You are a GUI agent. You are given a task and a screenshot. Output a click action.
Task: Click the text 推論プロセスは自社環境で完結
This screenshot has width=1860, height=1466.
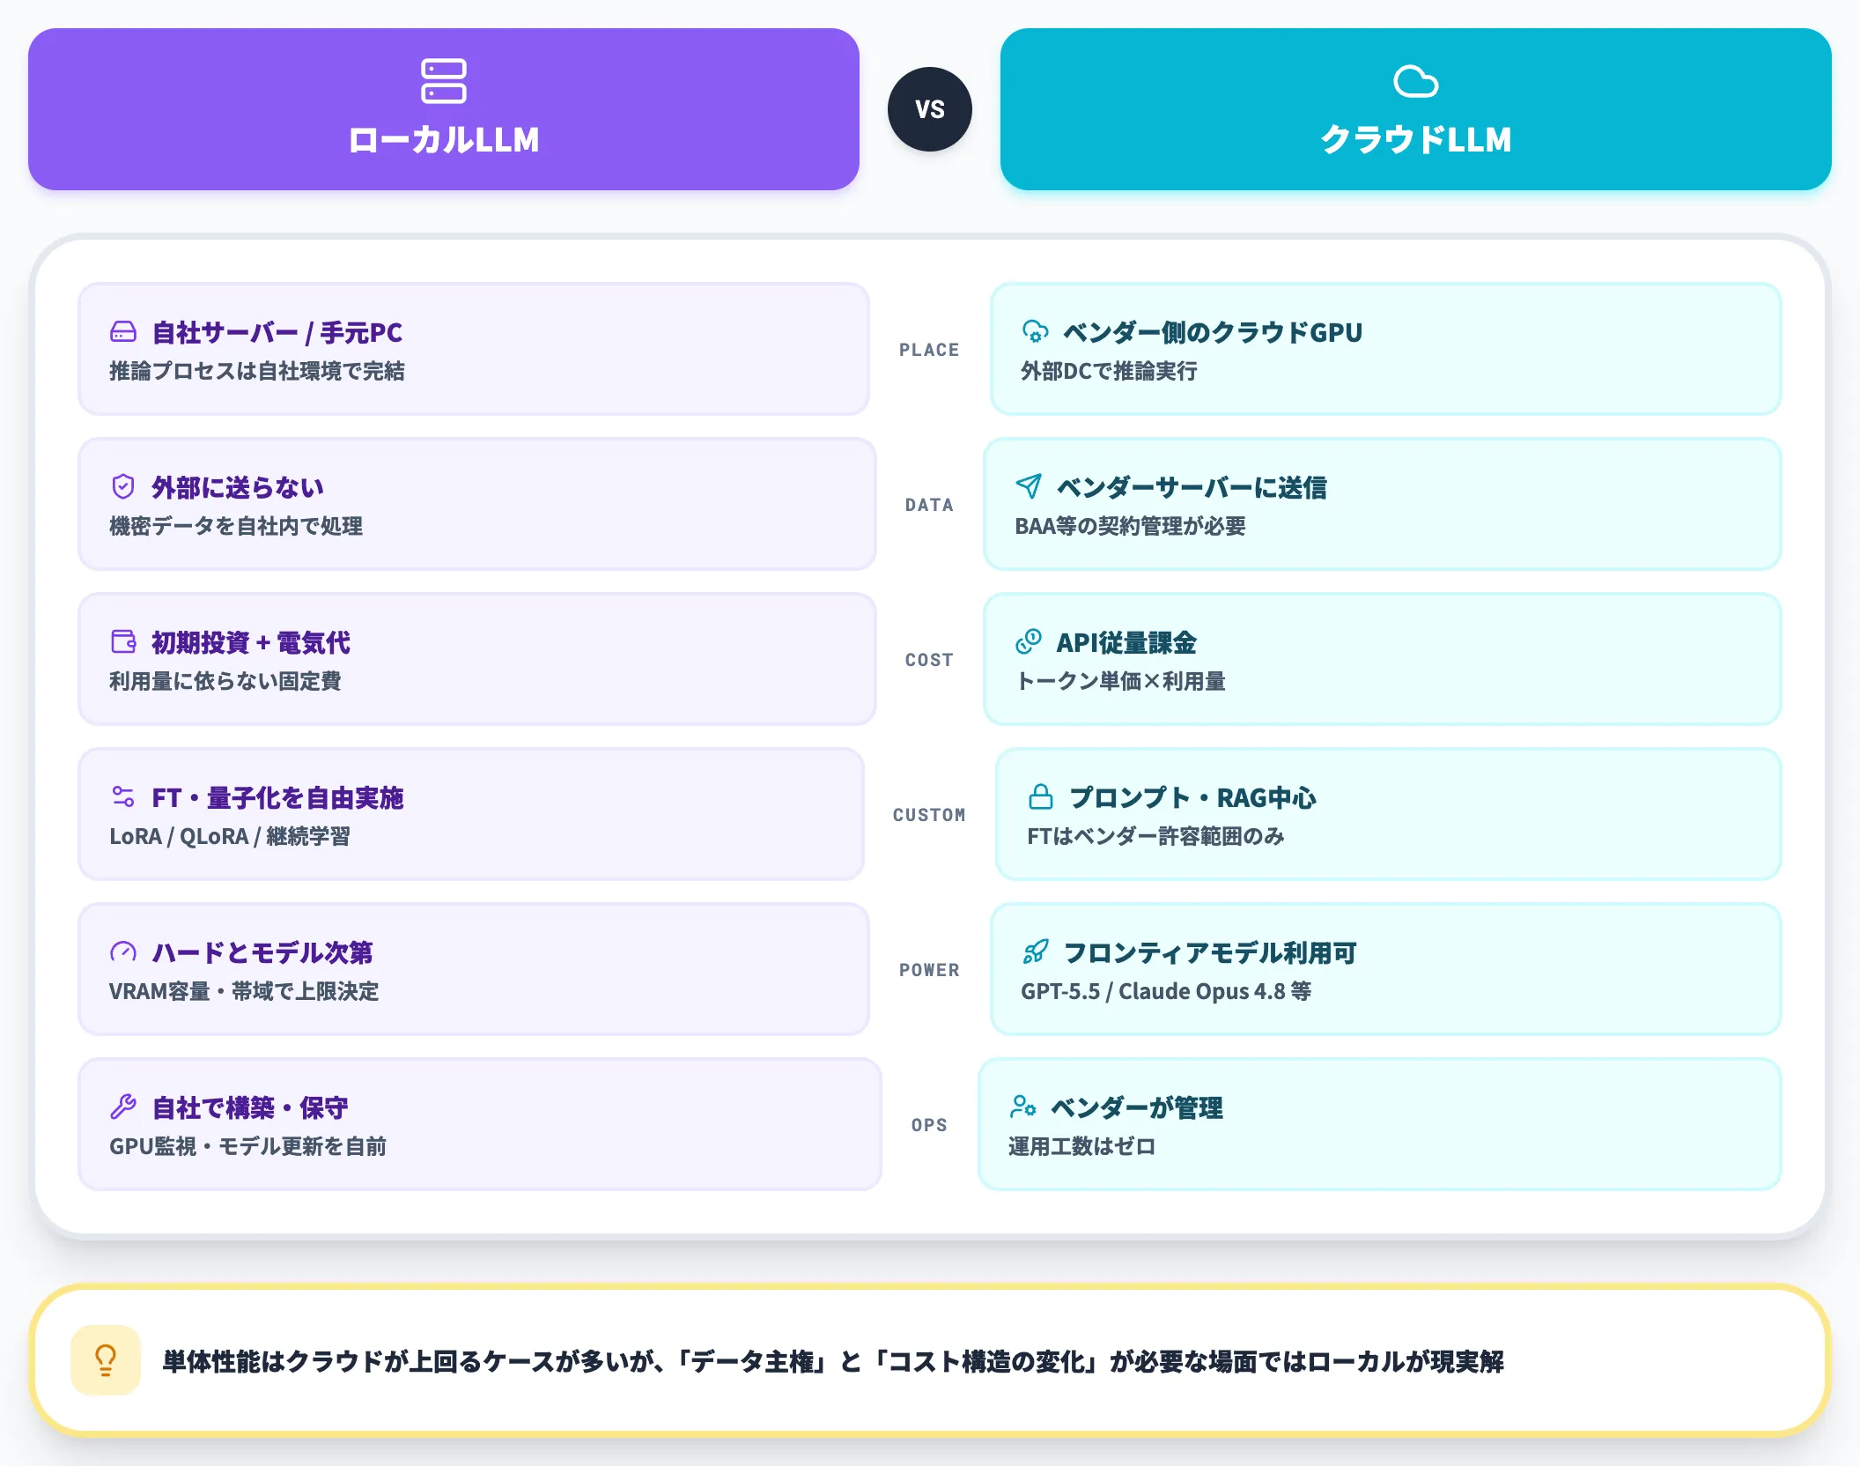coord(257,372)
